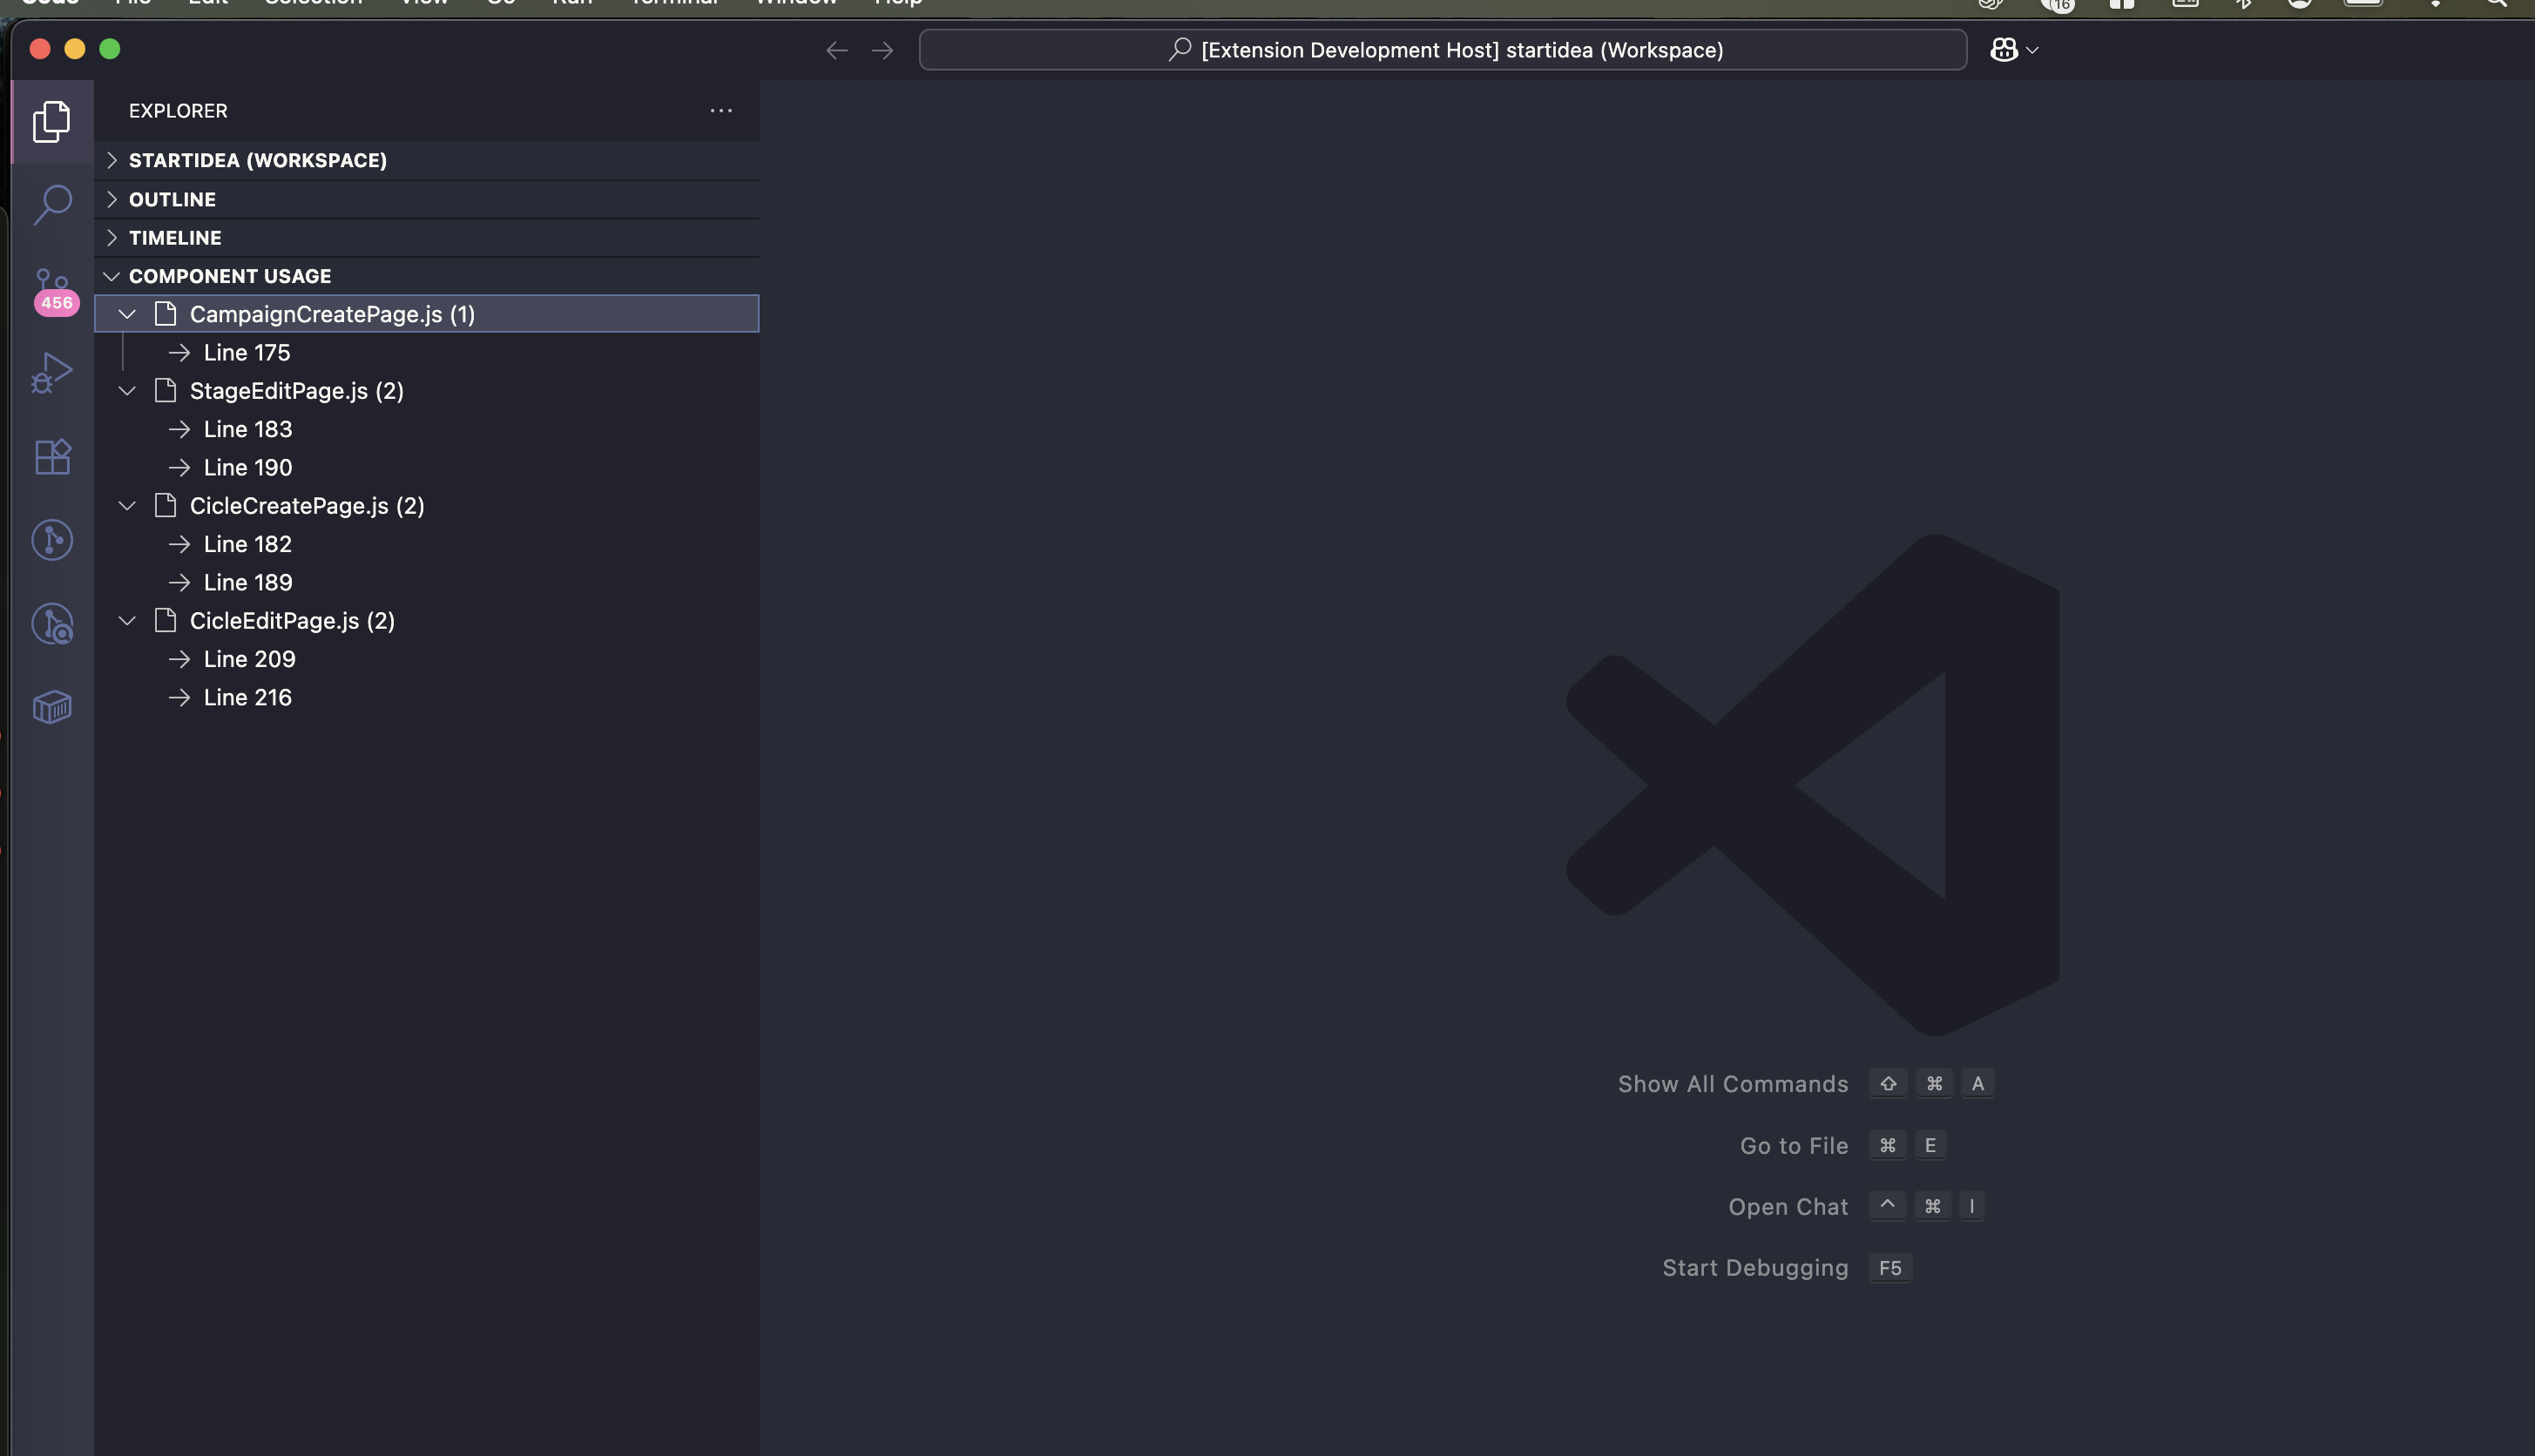
Task: Open the Copilot chat icon in title bar
Action: [x=2003, y=50]
